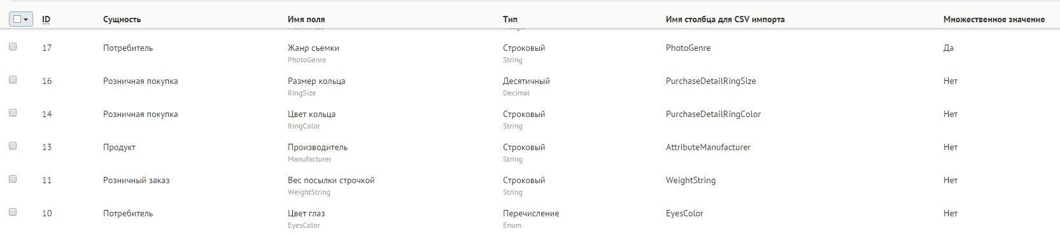
Task: Open the select-all checkbox dropdown arrow
Action: tap(26, 20)
